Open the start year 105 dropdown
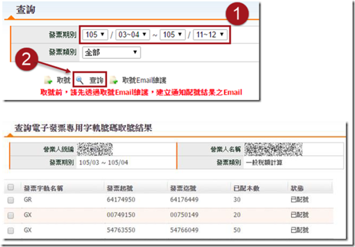355x247 pixels. [95, 35]
